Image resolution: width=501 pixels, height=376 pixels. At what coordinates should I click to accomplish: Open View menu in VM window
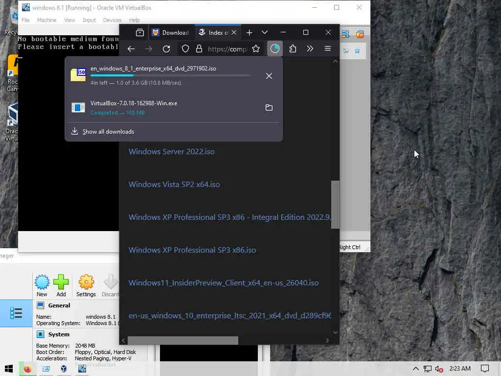pos(69,20)
